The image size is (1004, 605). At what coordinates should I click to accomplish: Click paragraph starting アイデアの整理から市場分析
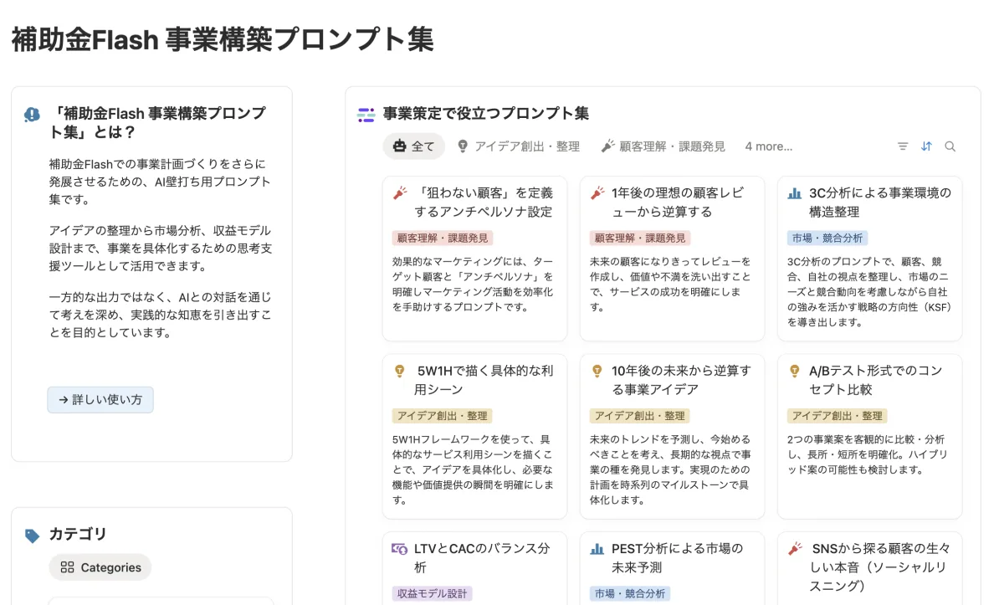point(161,249)
